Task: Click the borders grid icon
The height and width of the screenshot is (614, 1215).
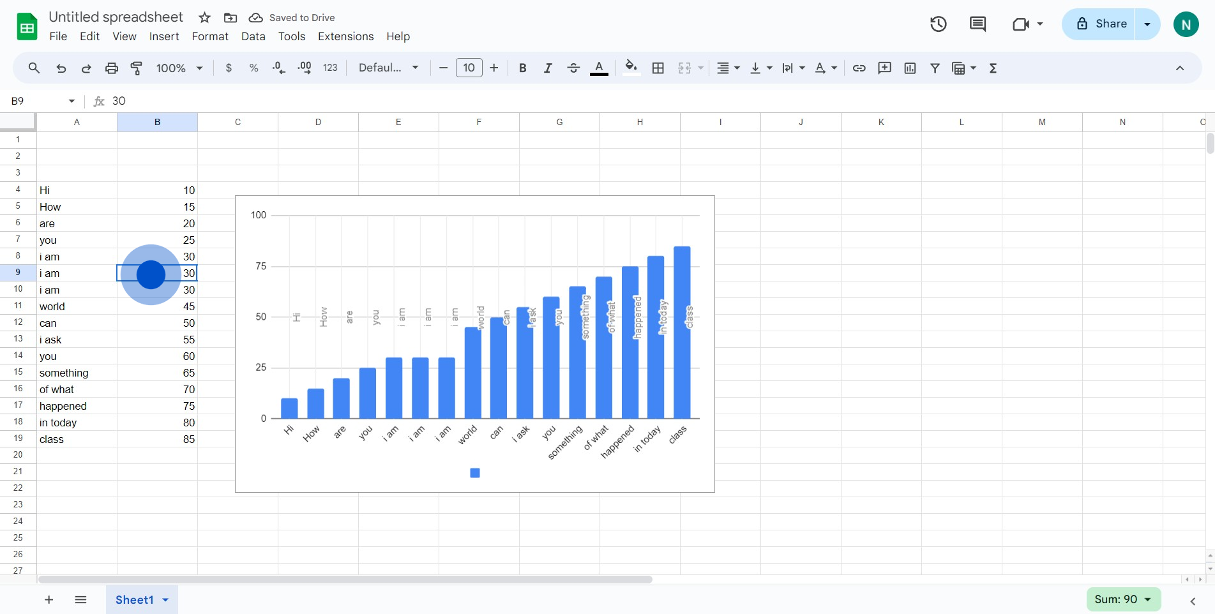Action: tap(658, 68)
